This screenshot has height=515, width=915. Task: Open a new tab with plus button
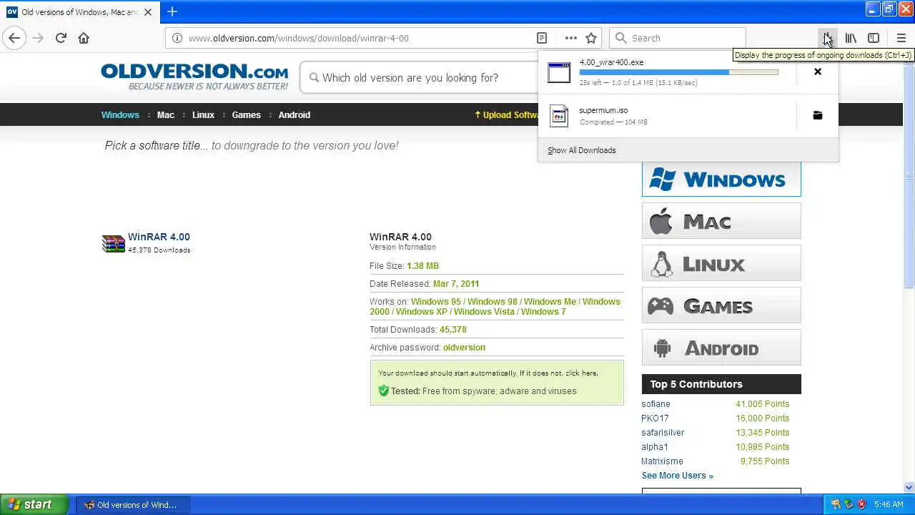point(172,11)
